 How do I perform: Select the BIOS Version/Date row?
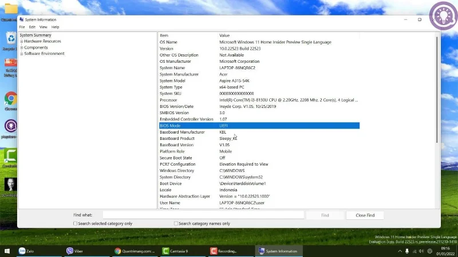pos(259,106)
